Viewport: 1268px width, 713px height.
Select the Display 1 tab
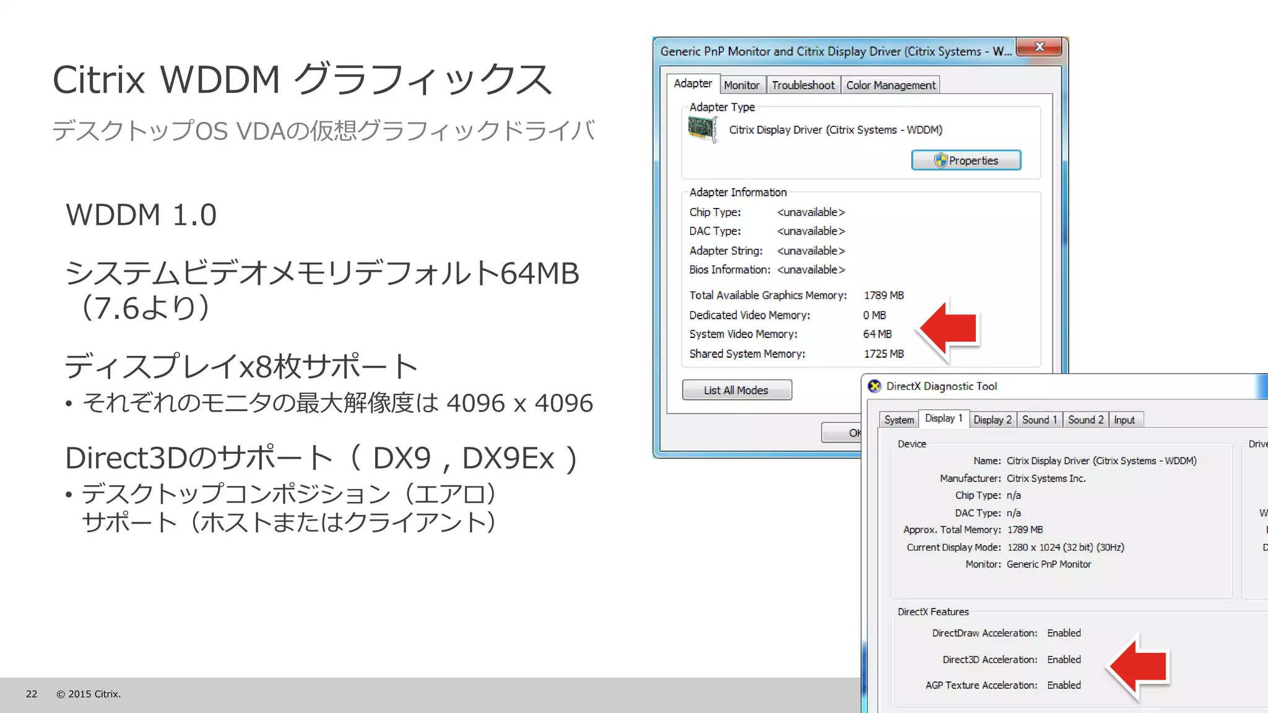pyautogui.click(x=943, y=418)
